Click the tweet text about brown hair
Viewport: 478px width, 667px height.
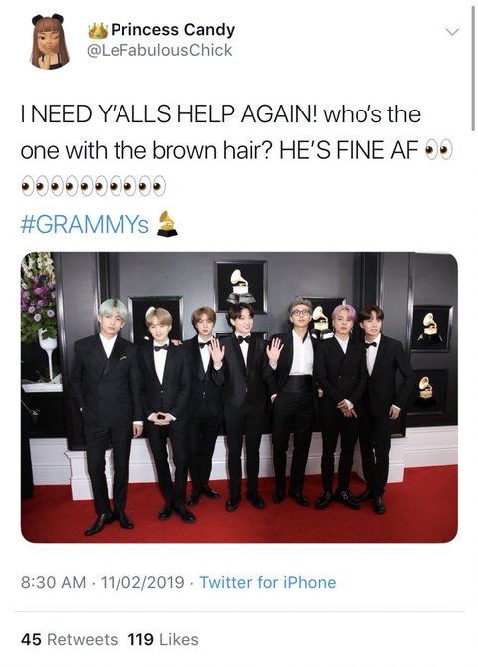point(221,132)
